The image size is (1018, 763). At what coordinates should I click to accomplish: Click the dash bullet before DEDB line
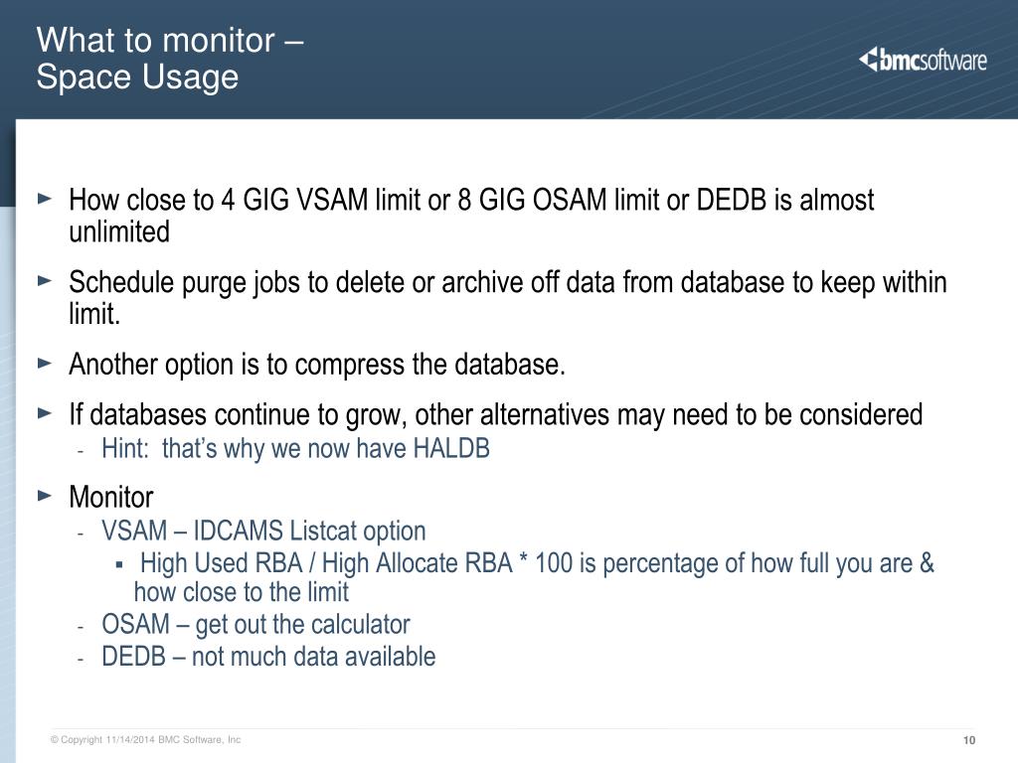[x=81, y=660]
